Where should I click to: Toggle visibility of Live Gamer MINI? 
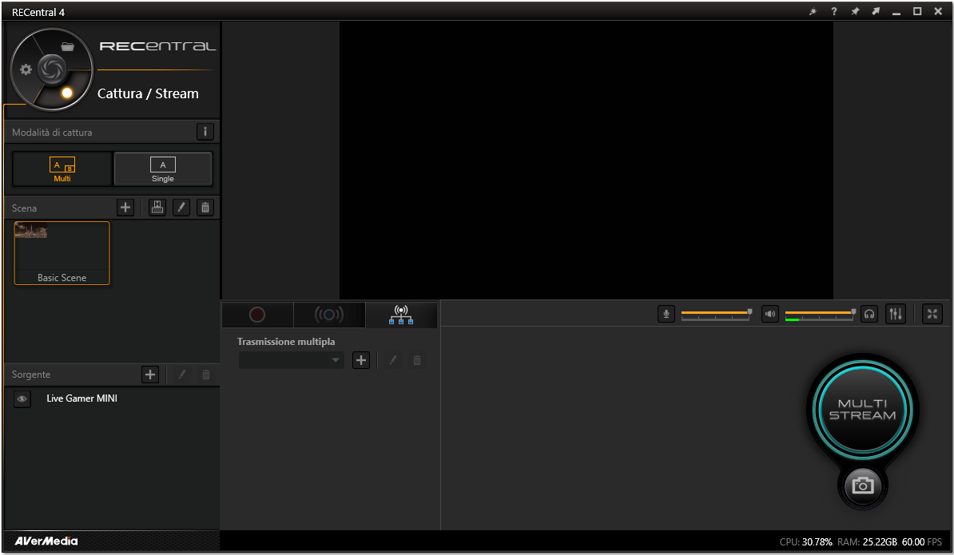pos(22,398)
